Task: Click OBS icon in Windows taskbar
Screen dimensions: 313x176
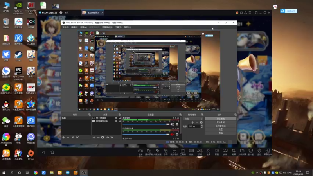Action: (x=83, y=172)
